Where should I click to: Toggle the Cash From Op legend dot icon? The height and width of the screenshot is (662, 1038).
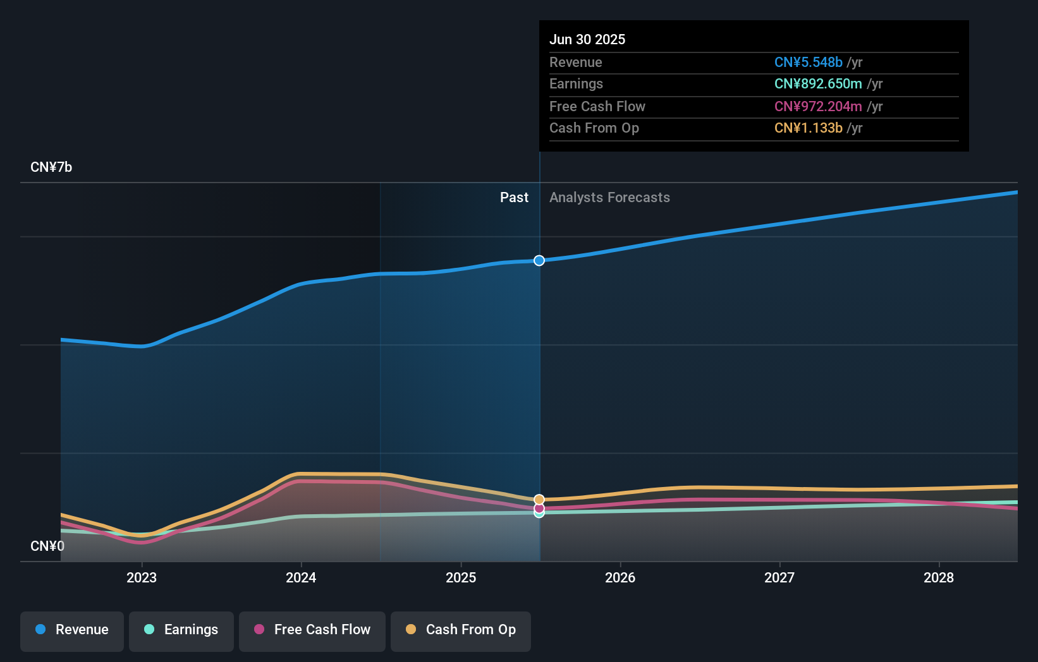point(411,630)
